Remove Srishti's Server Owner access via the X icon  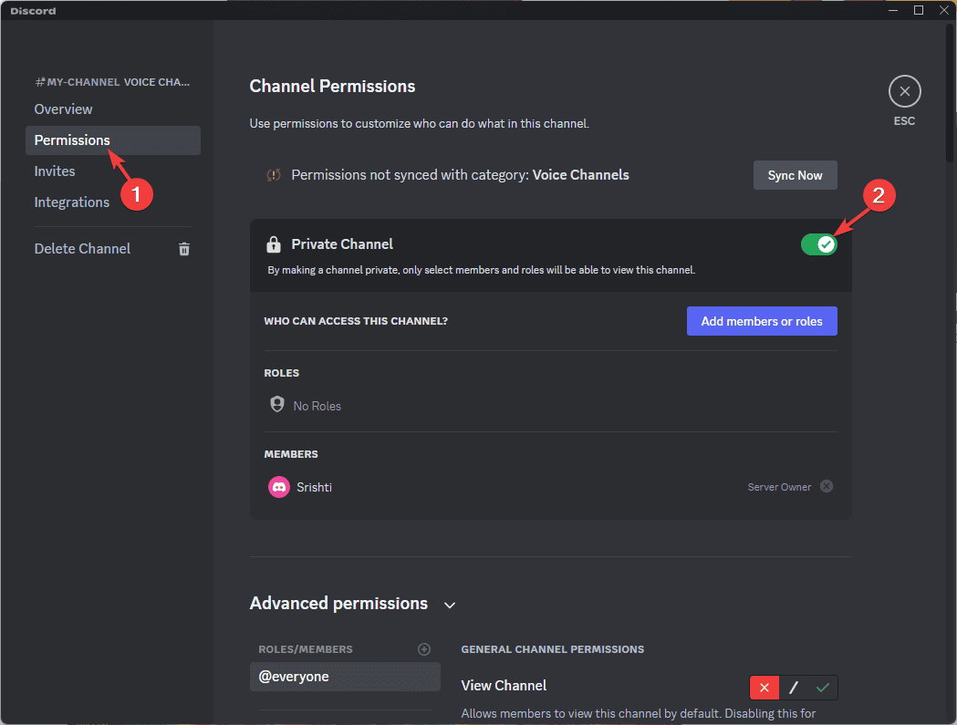point(827,486)
